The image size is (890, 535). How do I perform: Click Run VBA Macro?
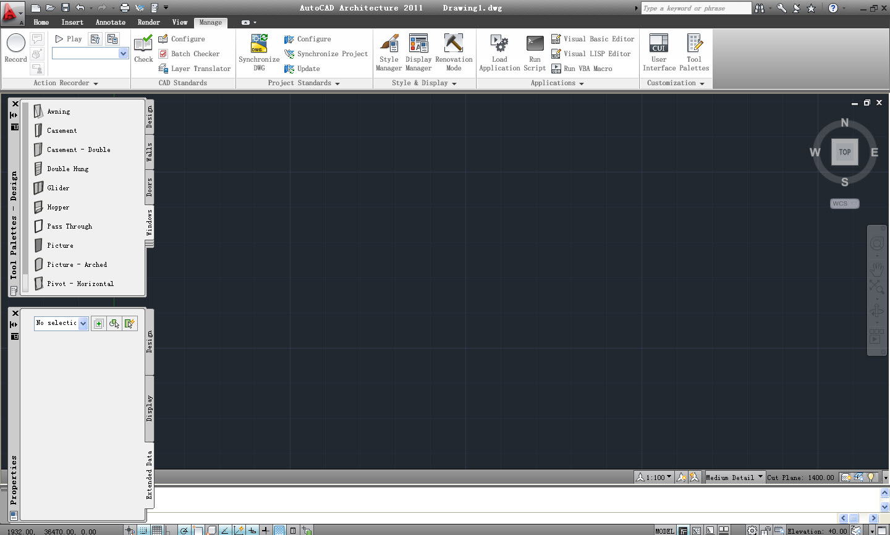click(x=582, y=69)
